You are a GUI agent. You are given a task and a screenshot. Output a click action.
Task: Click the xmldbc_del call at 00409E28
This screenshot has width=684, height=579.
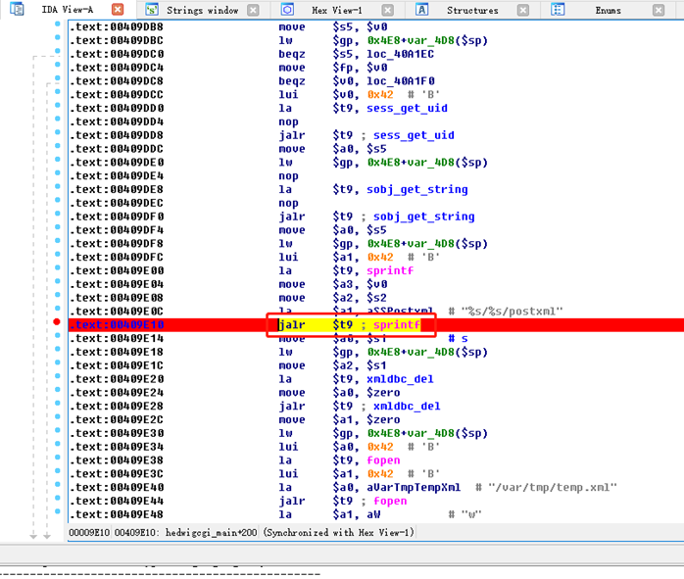point(407,407)
